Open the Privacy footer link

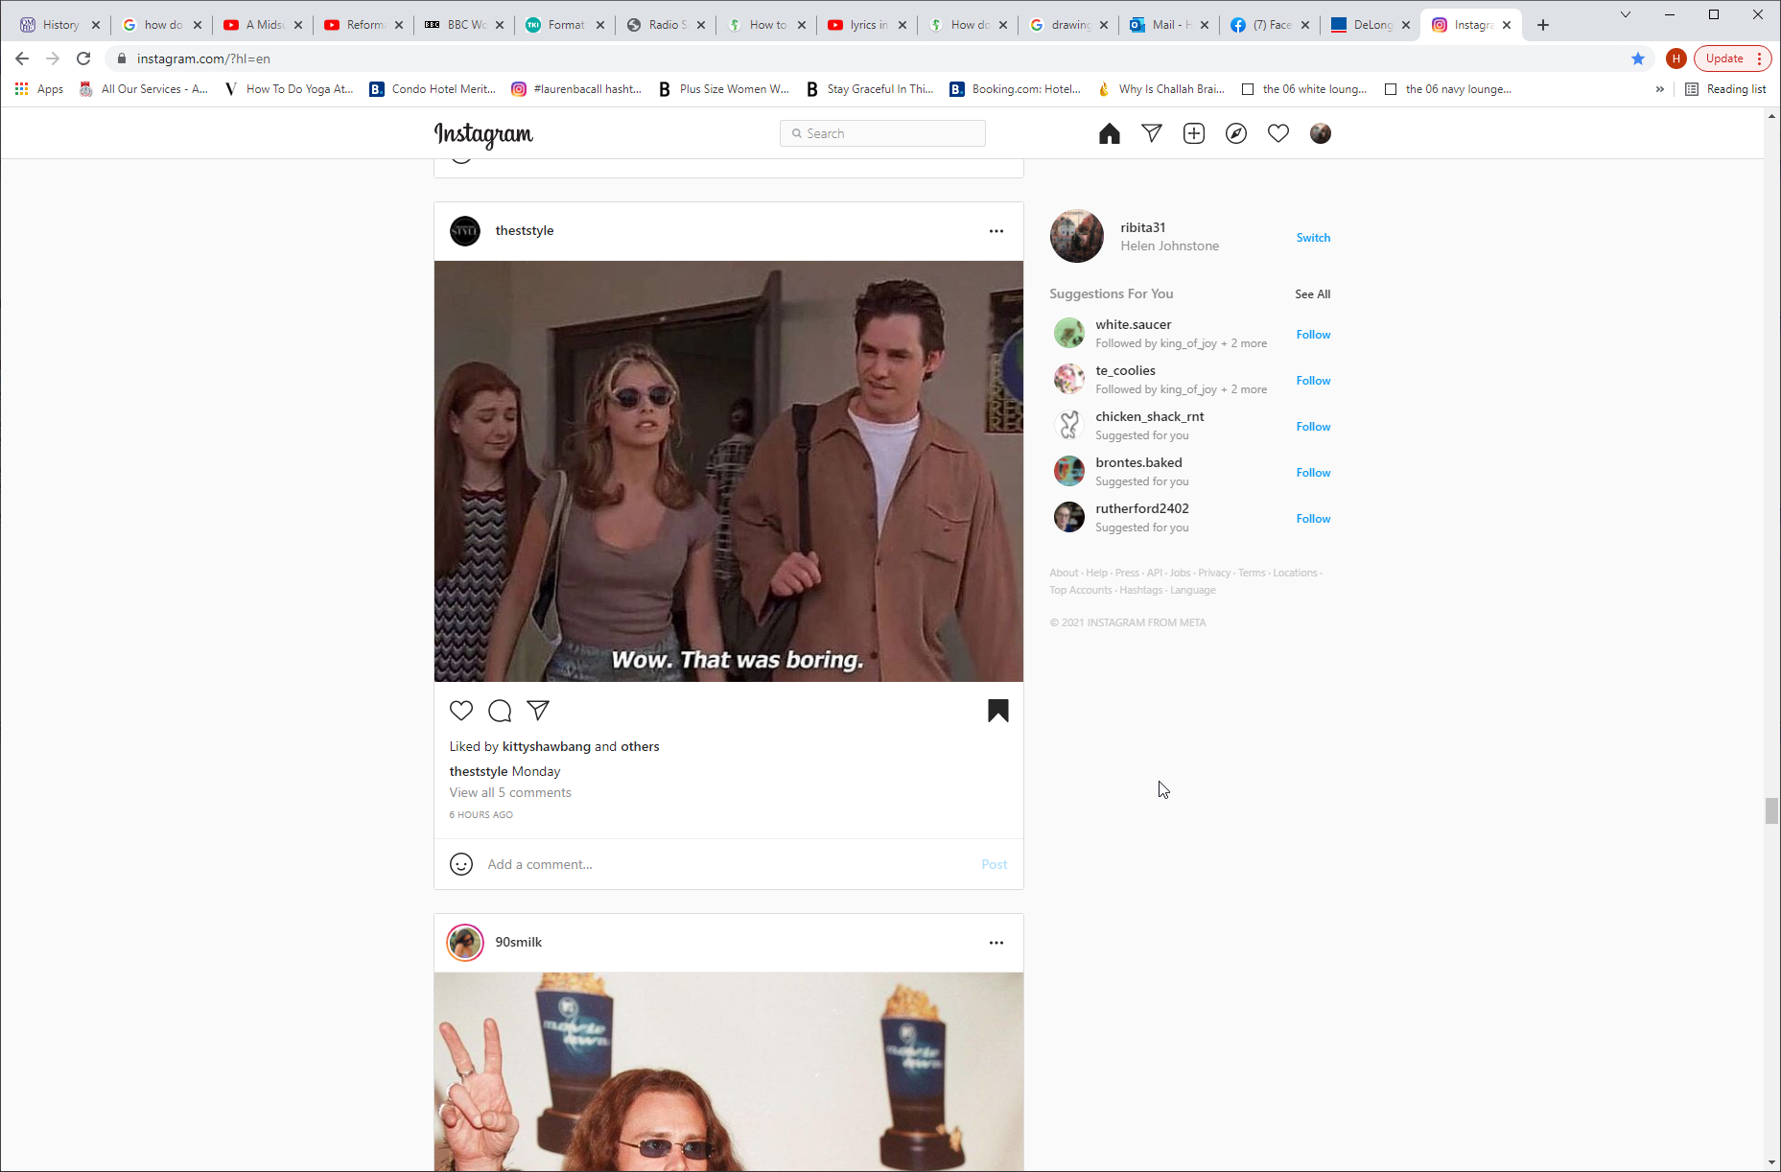point(1213,573)
